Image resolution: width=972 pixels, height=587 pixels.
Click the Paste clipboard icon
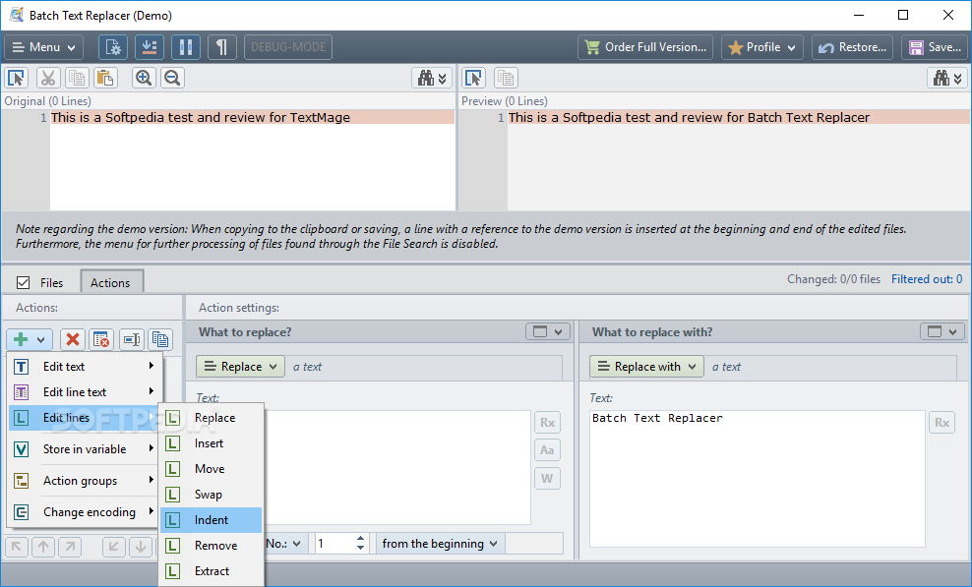[x=105, y=78]
